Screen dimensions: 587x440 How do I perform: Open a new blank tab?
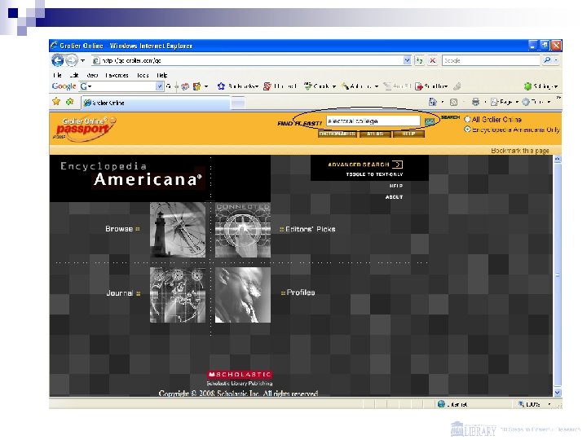(238, 103)
